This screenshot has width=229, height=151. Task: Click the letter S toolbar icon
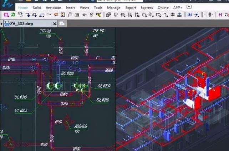[x=91, y=15]
